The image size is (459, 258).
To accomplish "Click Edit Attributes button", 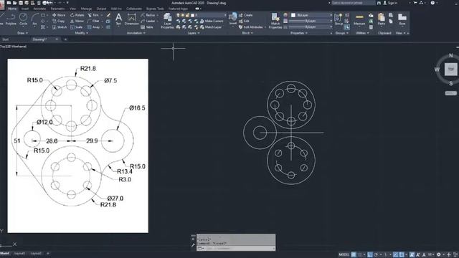I will tap(252, 27).
